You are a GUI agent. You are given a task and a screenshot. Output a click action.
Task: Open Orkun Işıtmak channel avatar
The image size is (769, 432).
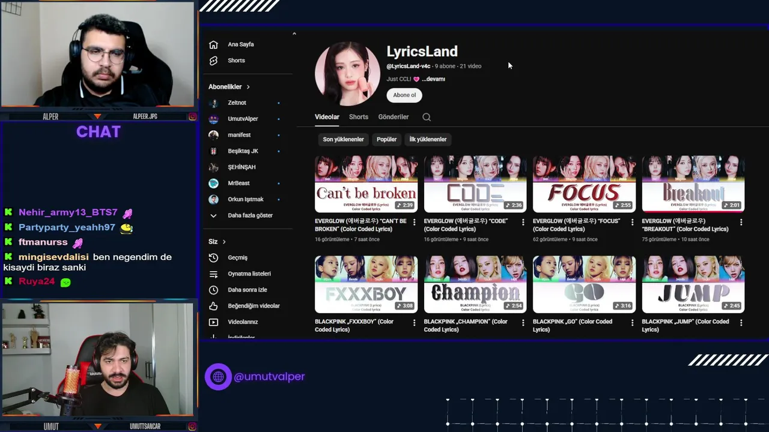[213, 199]
